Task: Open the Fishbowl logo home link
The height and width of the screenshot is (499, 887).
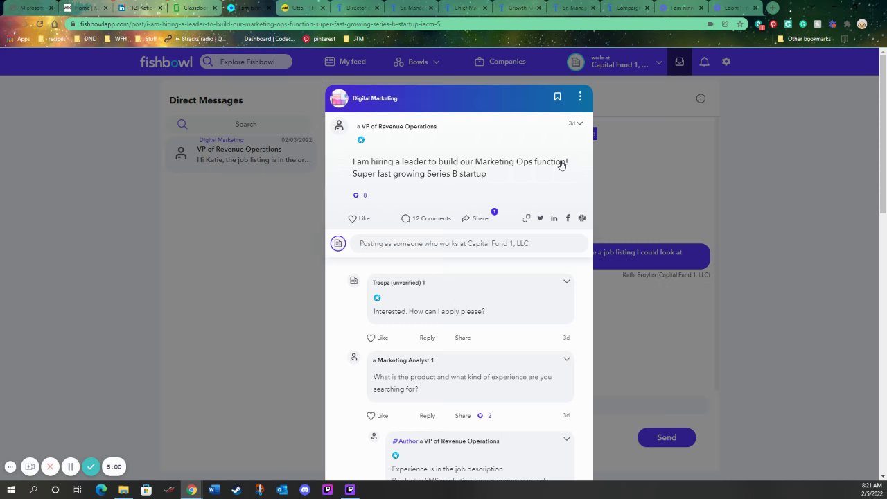Action: coord(166,62)
